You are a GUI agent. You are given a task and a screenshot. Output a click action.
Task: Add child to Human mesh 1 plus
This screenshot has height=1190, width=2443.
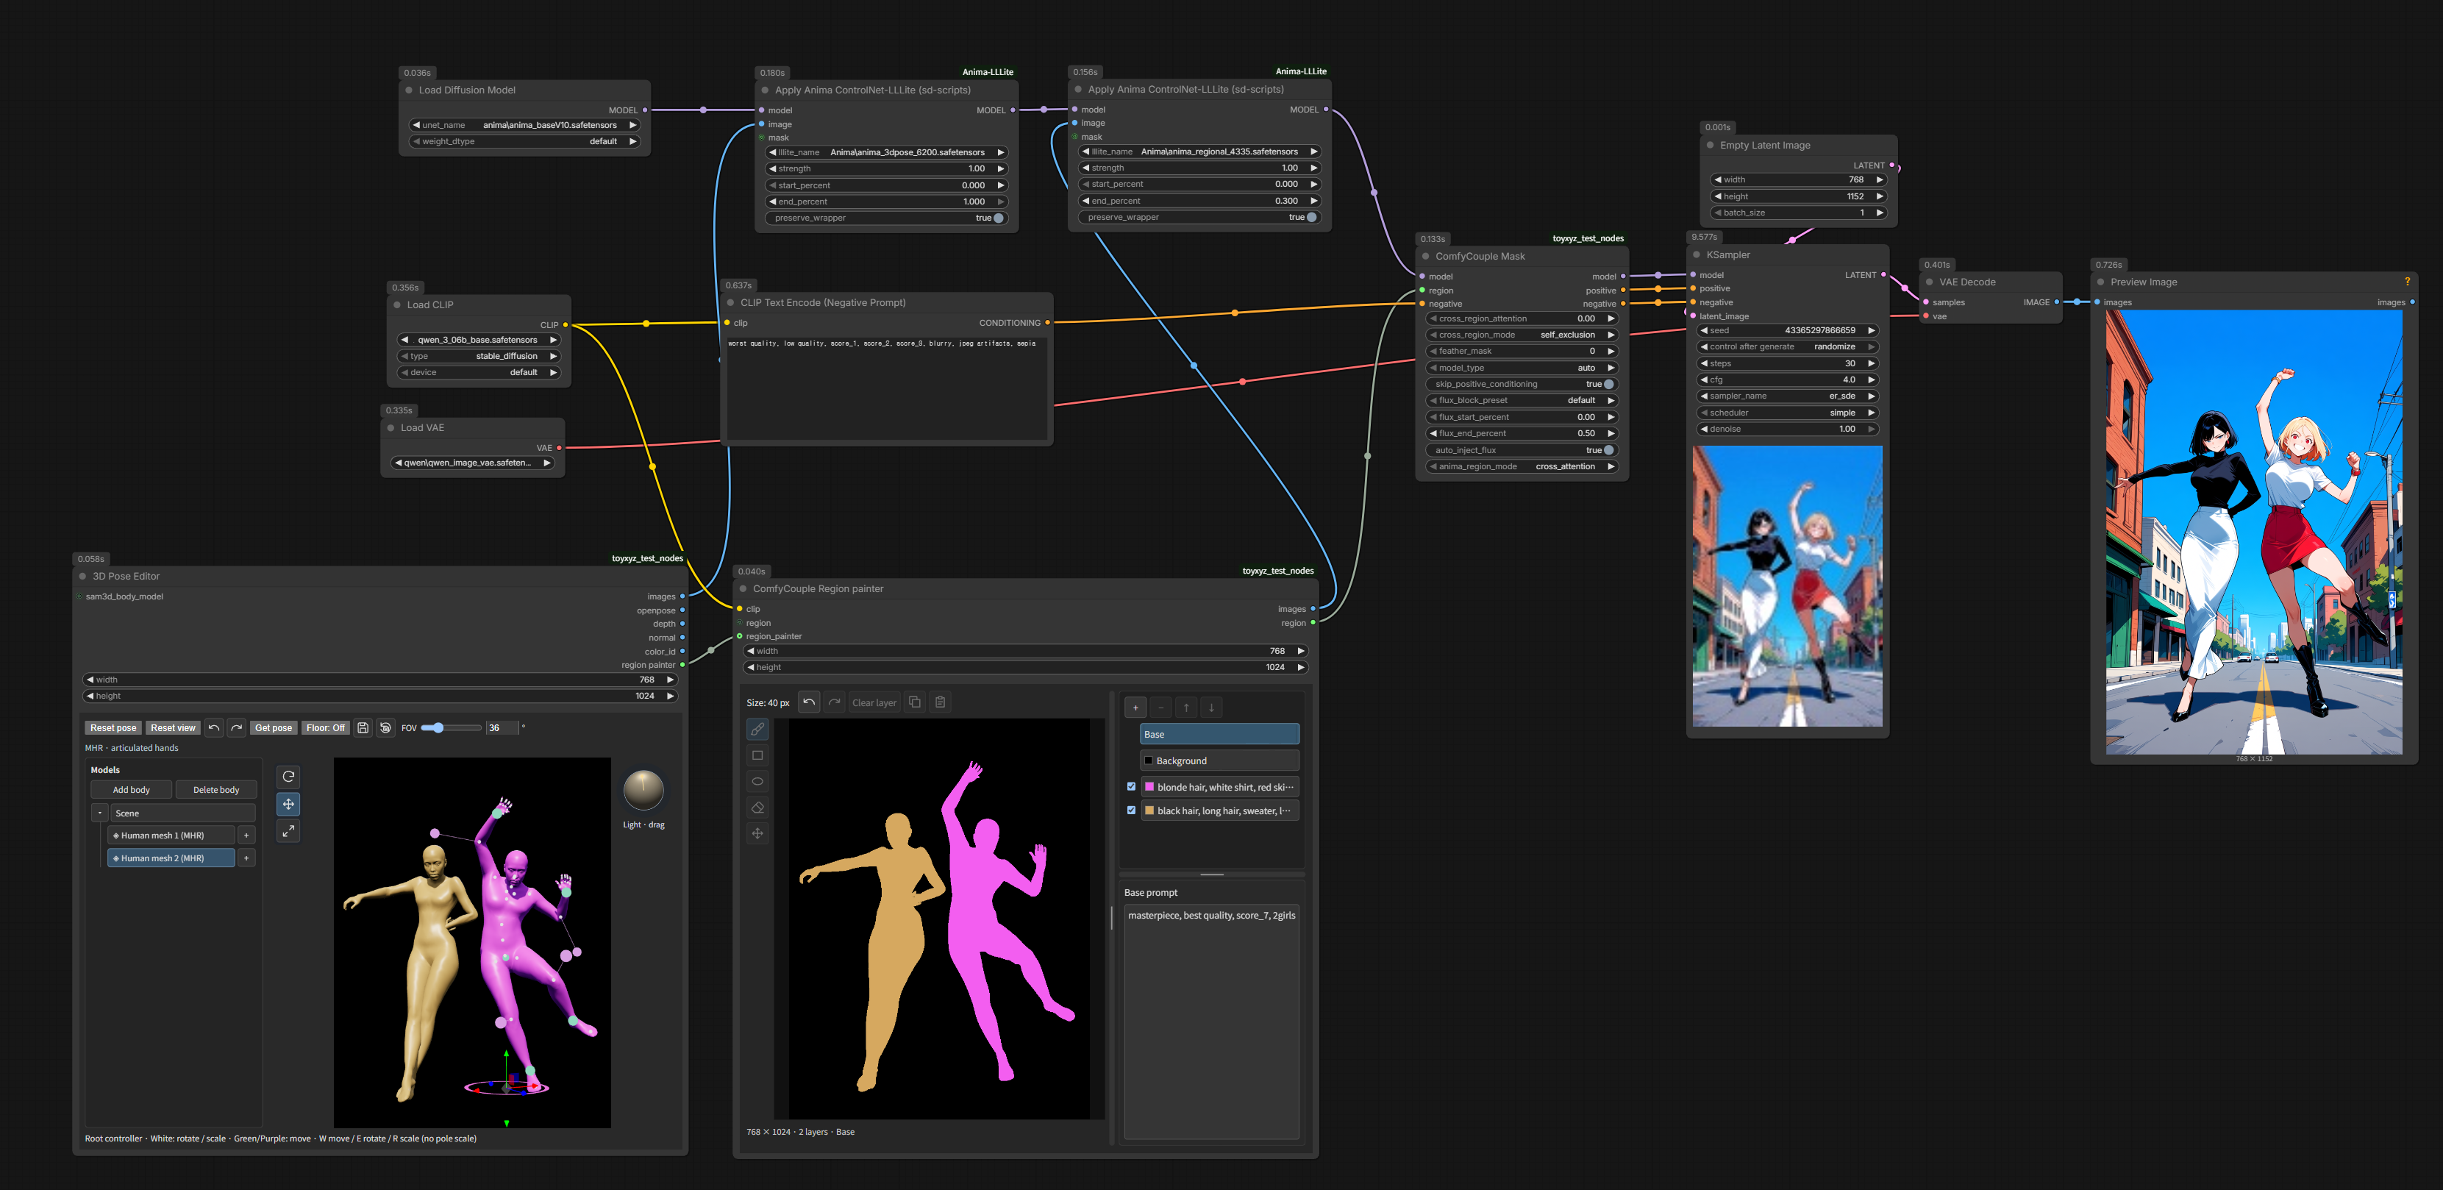tap(246, 836)
